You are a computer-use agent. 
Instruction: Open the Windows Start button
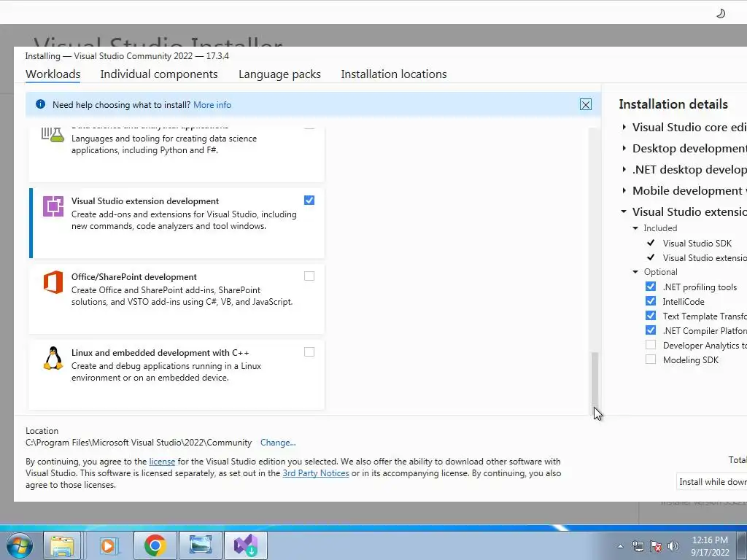coord(19,545)
